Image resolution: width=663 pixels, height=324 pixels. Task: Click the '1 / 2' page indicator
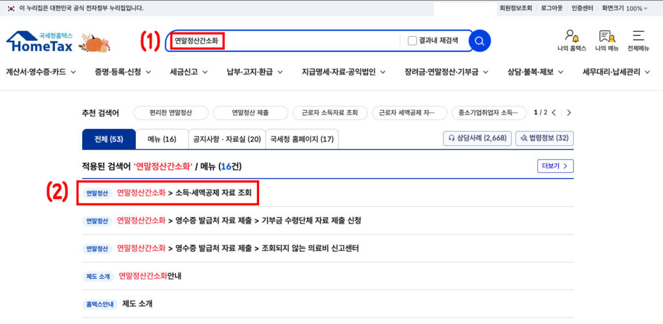click(x=541, y=113)
